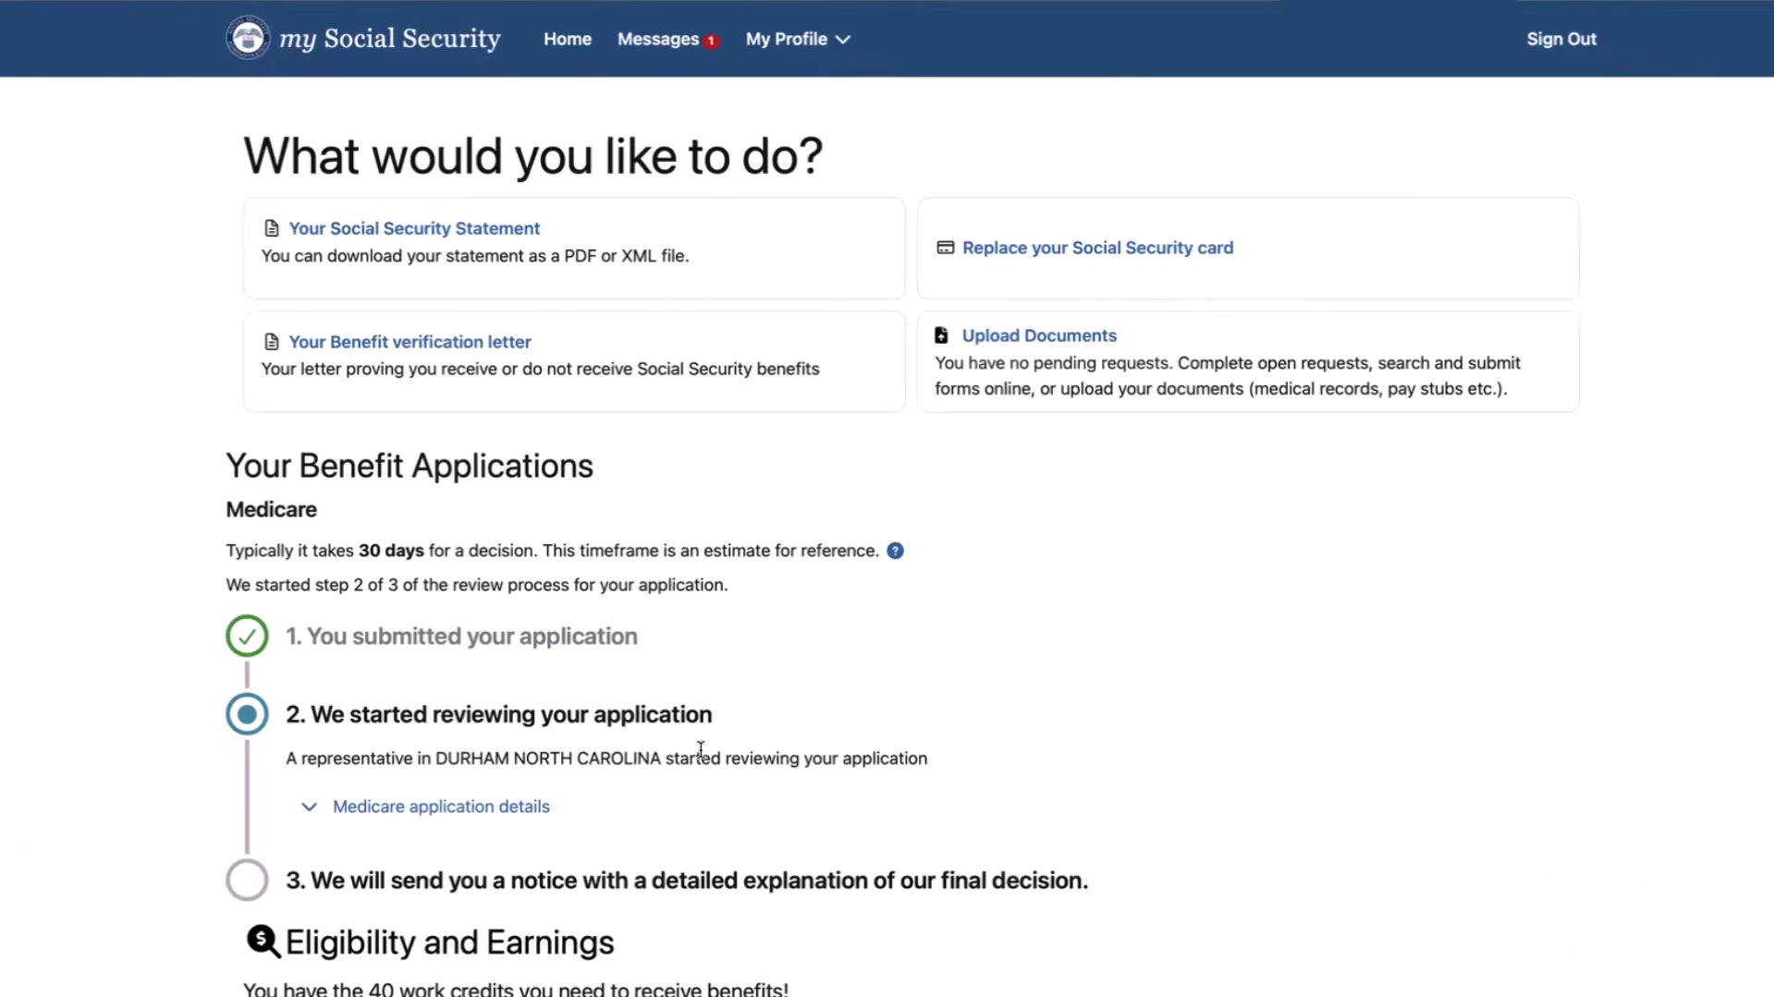Click the 'Your Benefit Applications' heading
The height and width of the screenshot is (997, 1774).
[x=410, y=466]
